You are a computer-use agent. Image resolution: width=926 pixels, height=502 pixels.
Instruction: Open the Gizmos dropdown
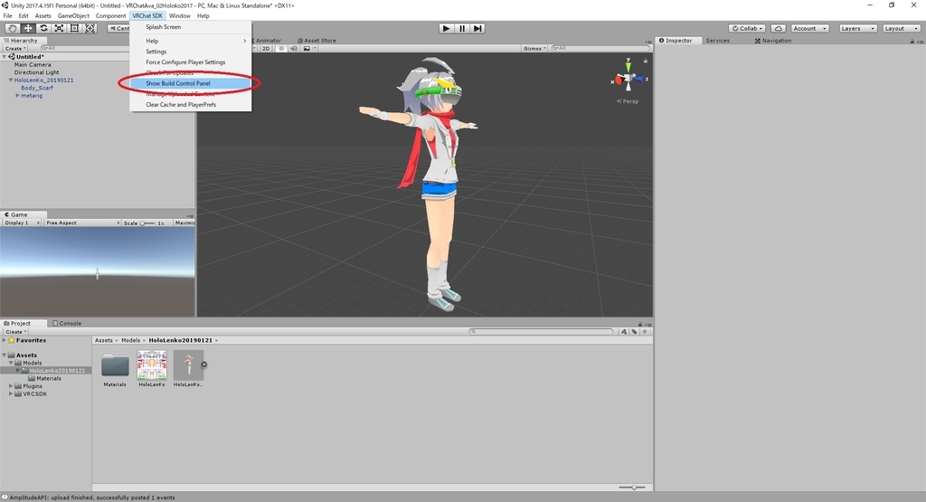[x=534, y=49]
